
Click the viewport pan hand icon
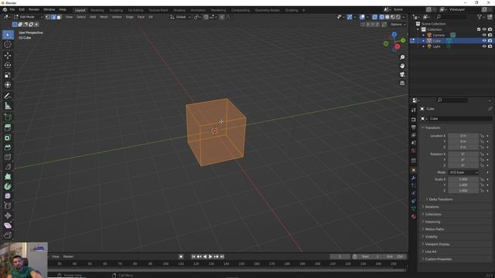(x=402, y=66)
